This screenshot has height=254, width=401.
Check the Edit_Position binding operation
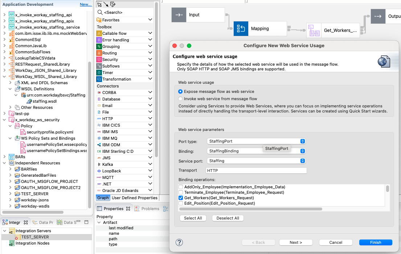(181, 203)
